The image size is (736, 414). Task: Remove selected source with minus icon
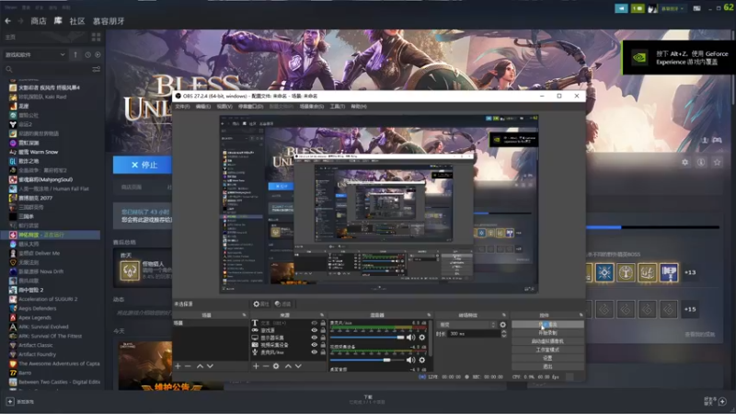coord(266,366)
